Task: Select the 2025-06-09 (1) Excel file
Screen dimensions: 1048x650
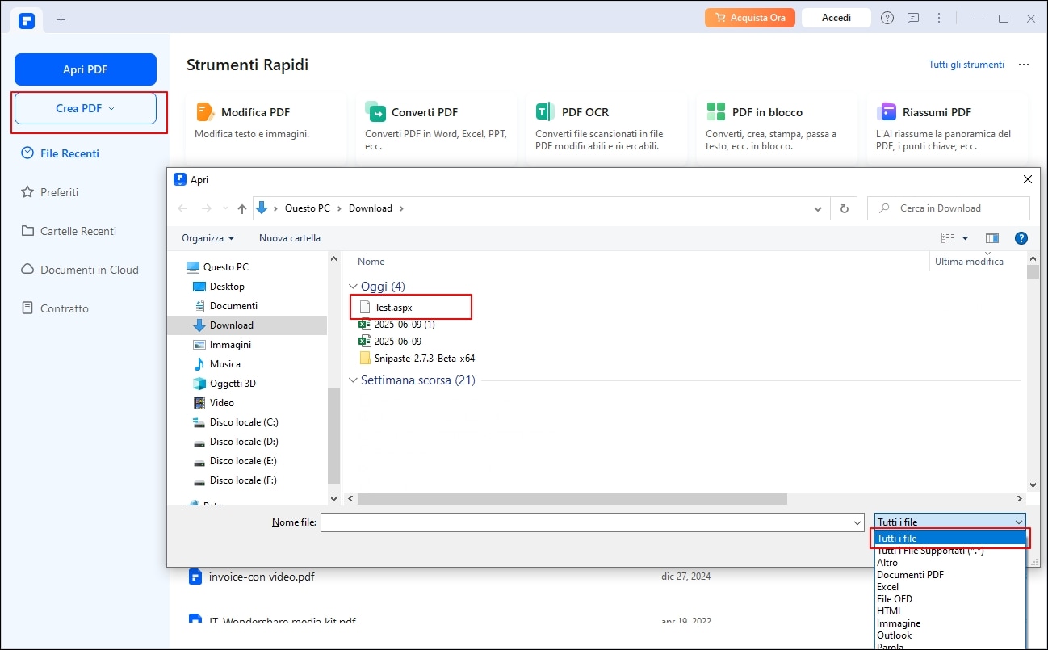Action: click(397, 325)
